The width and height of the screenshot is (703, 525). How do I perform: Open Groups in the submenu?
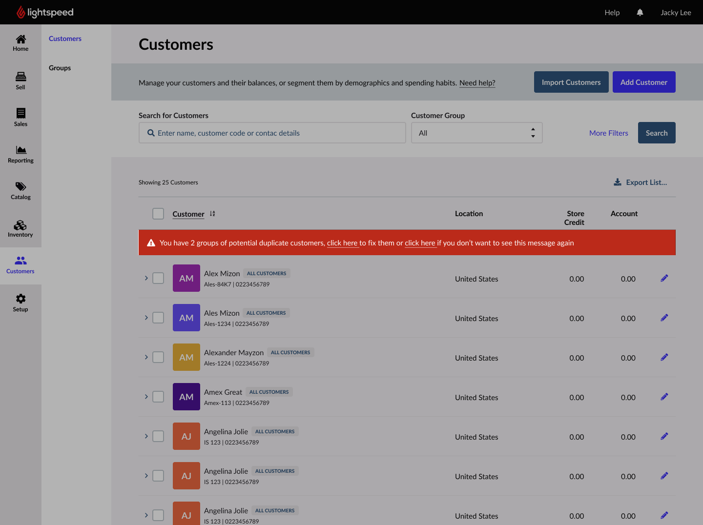point(60,68)
